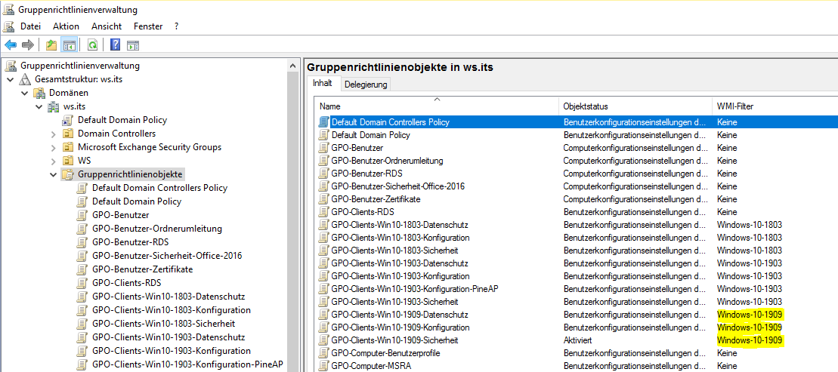838x372 pixels.
Task: Open the Datei menu
Action: coord(30,26)
